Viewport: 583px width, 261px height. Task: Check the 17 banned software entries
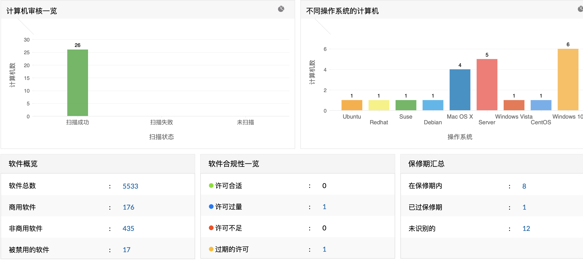point(127,250)
